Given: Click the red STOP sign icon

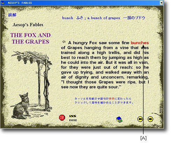Looking at the screenshot, I should (x=62, y=118).
